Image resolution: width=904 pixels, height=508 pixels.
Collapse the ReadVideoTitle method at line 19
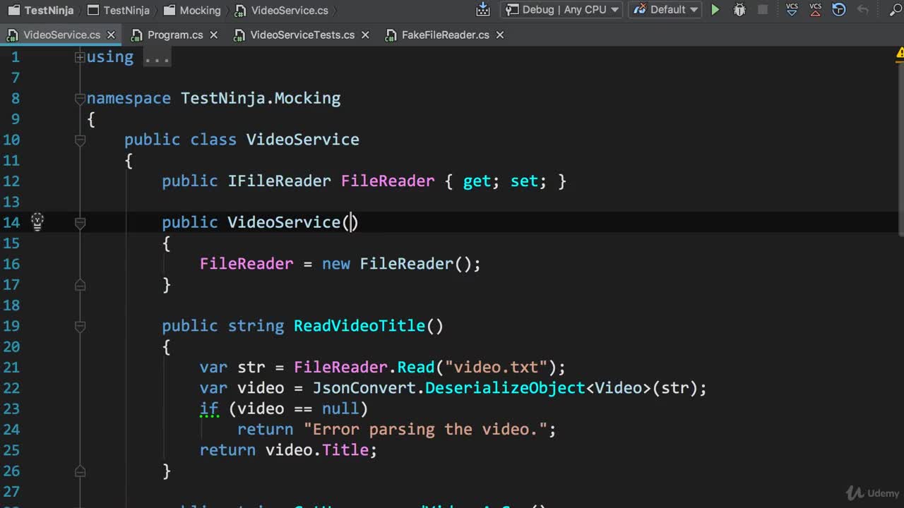pos(80,327)
